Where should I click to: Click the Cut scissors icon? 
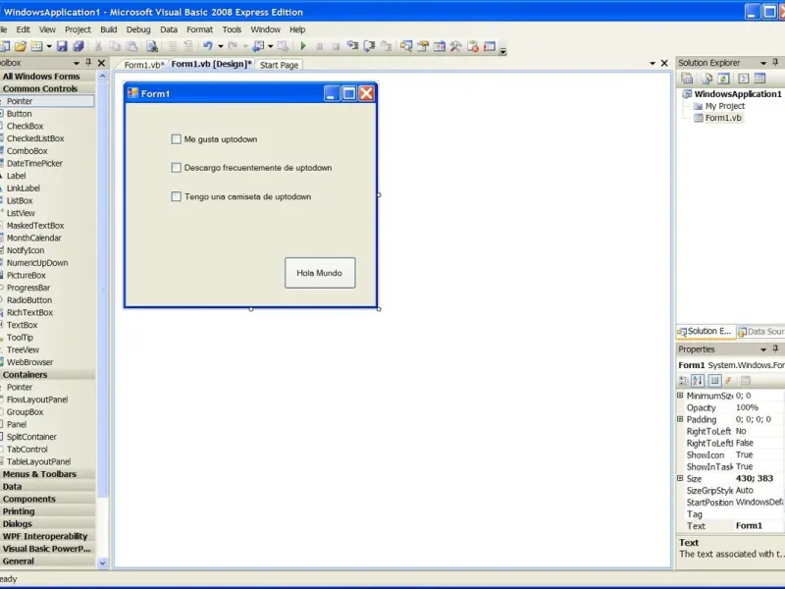(x=99, y=46)
